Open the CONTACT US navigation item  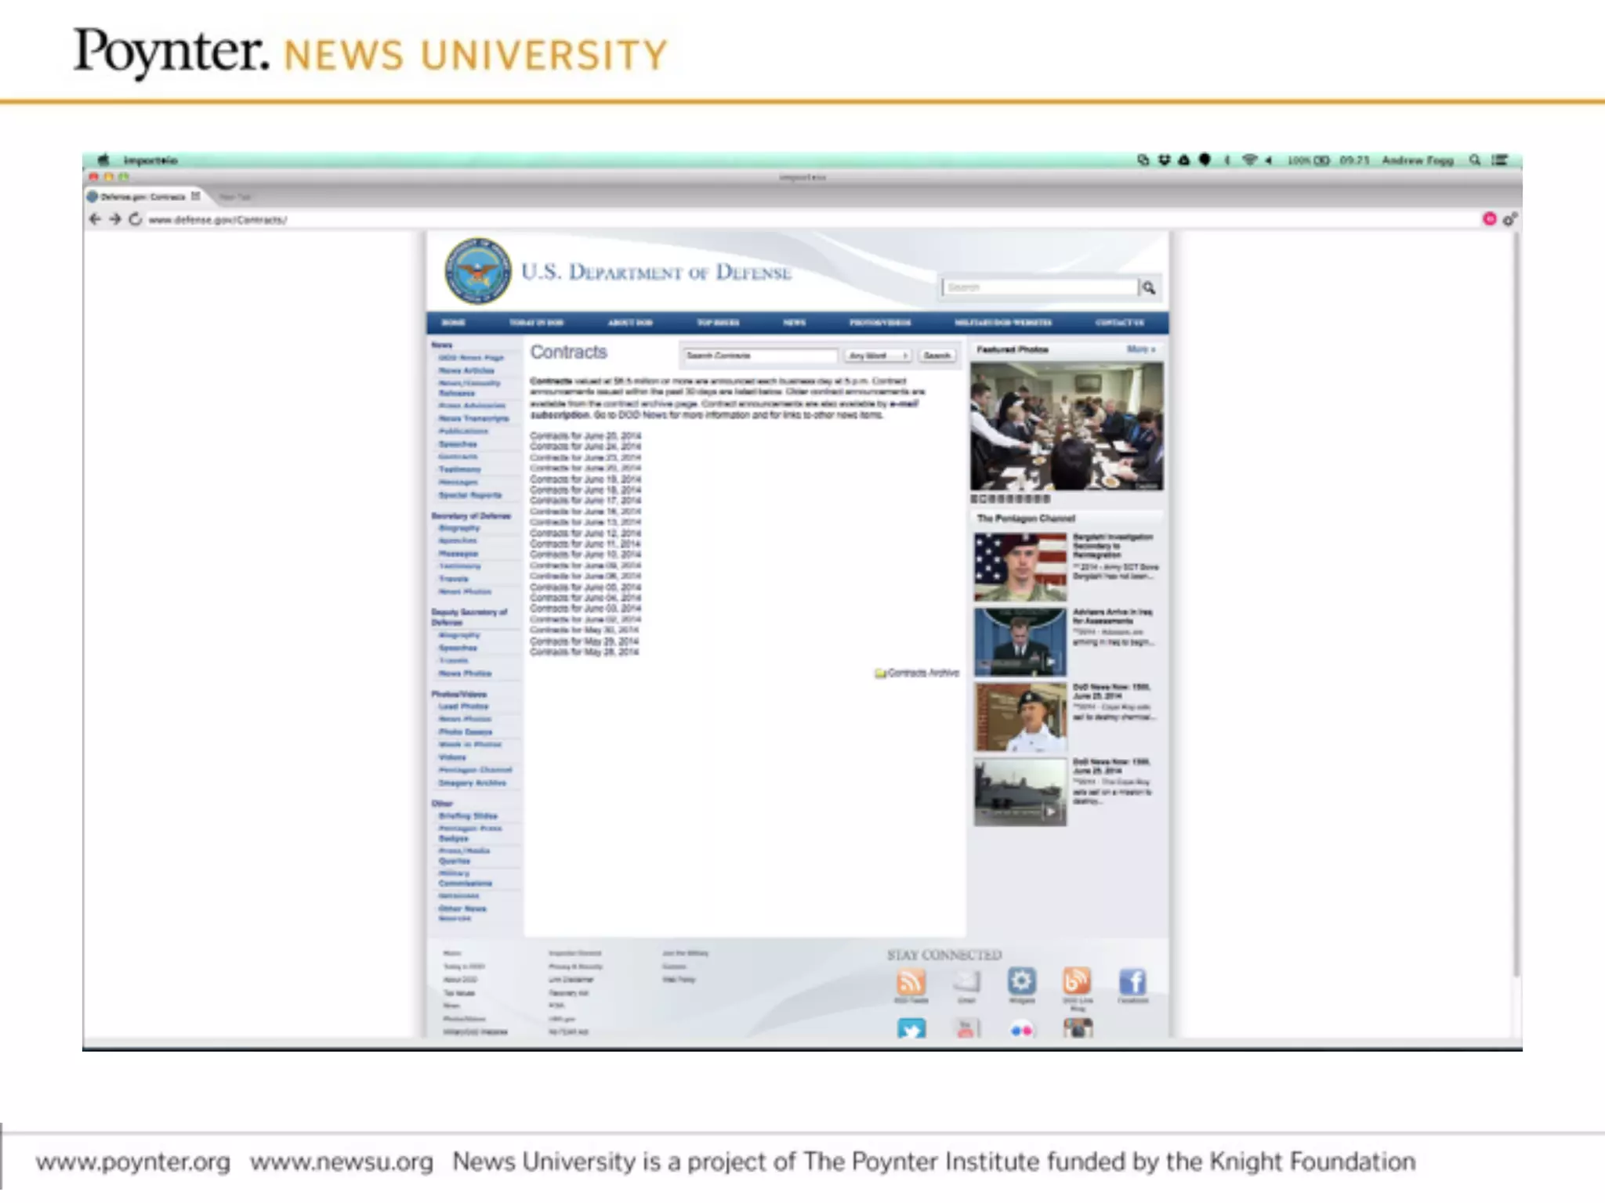tap(1119, 323)
